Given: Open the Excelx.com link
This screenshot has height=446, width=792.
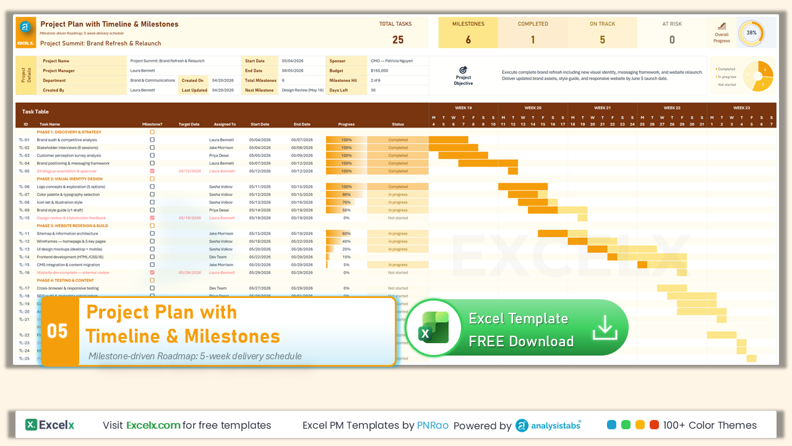Looking at the screenshot, I should click(x=153, y=426).
